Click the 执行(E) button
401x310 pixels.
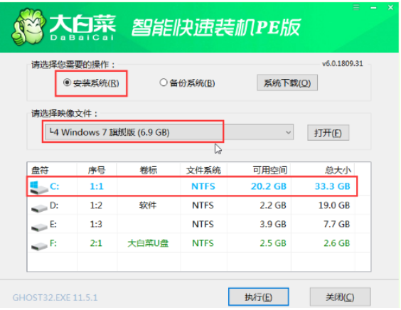click(259, 297)
